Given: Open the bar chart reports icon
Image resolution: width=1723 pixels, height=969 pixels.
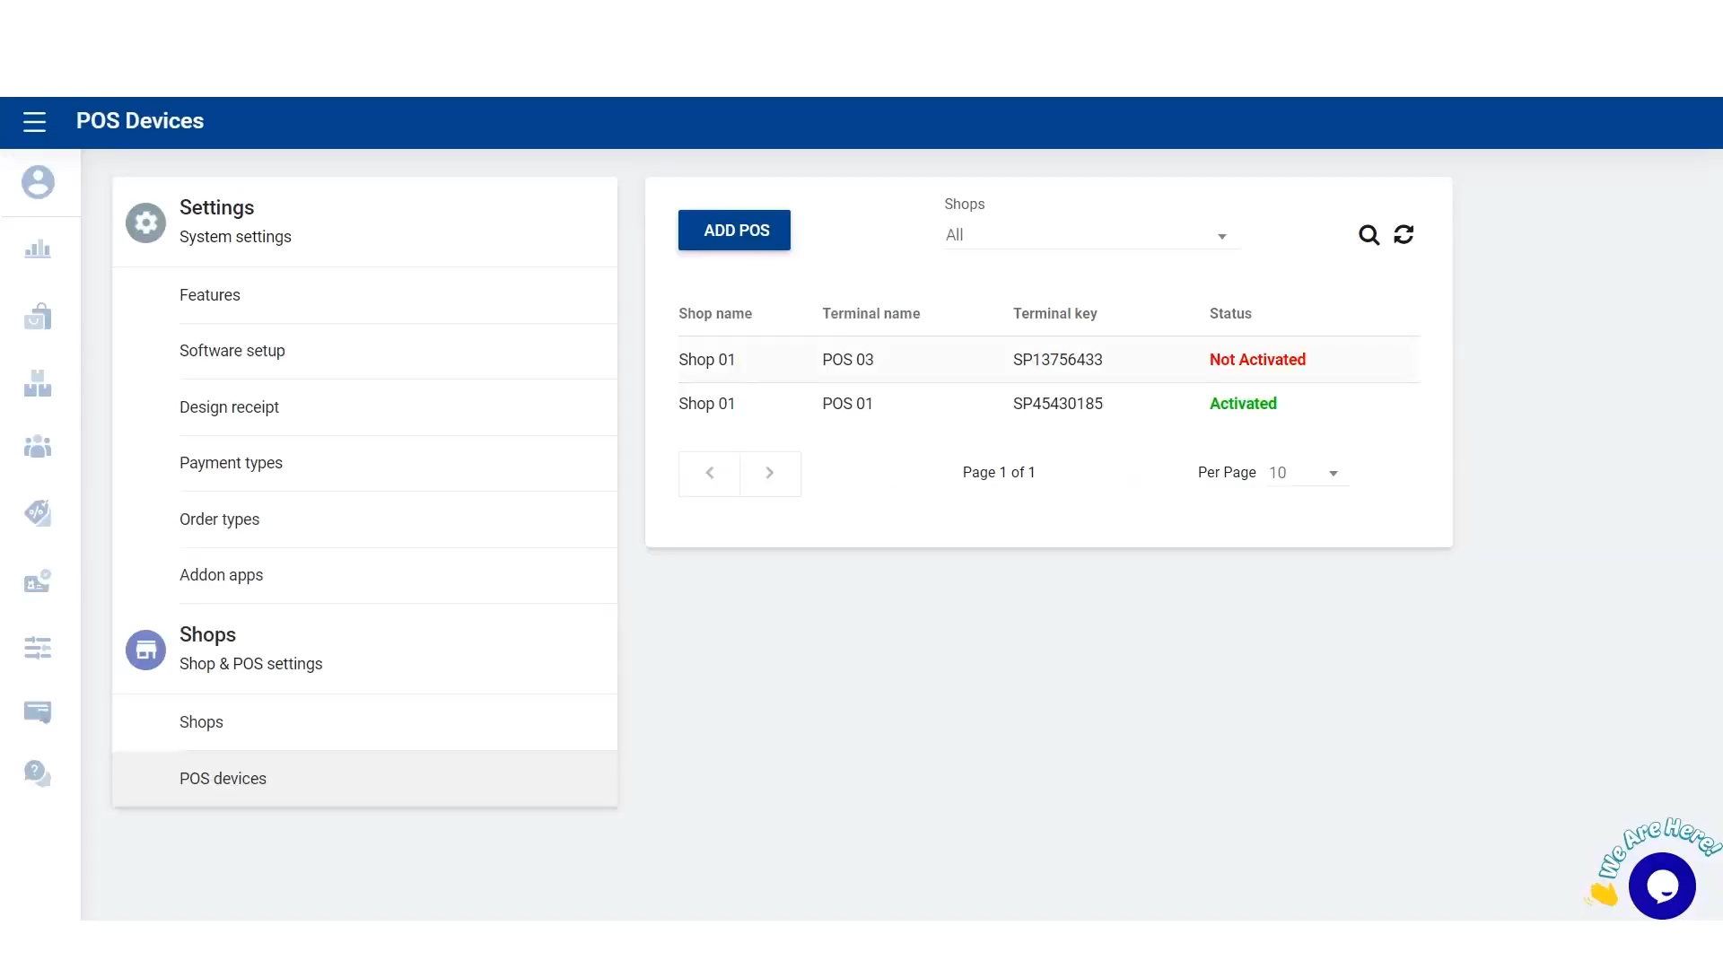Looking at the screenshot, I should (38, 249).
